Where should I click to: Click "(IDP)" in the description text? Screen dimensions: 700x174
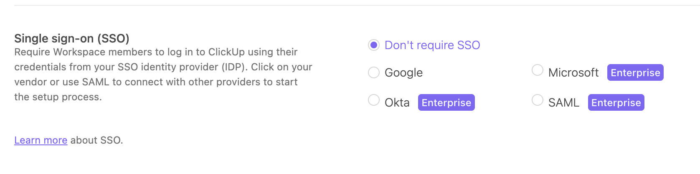click(x=234, y=67)
